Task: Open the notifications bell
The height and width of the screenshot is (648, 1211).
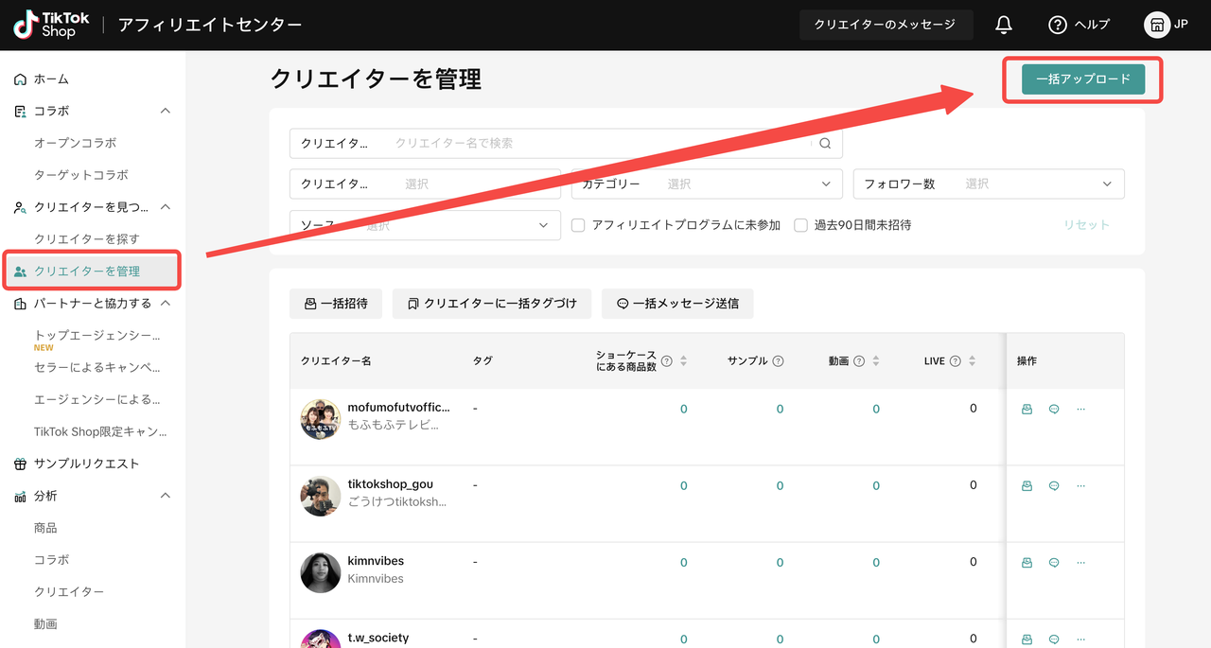Action: pyautogui.click(x=1004, y=25)
